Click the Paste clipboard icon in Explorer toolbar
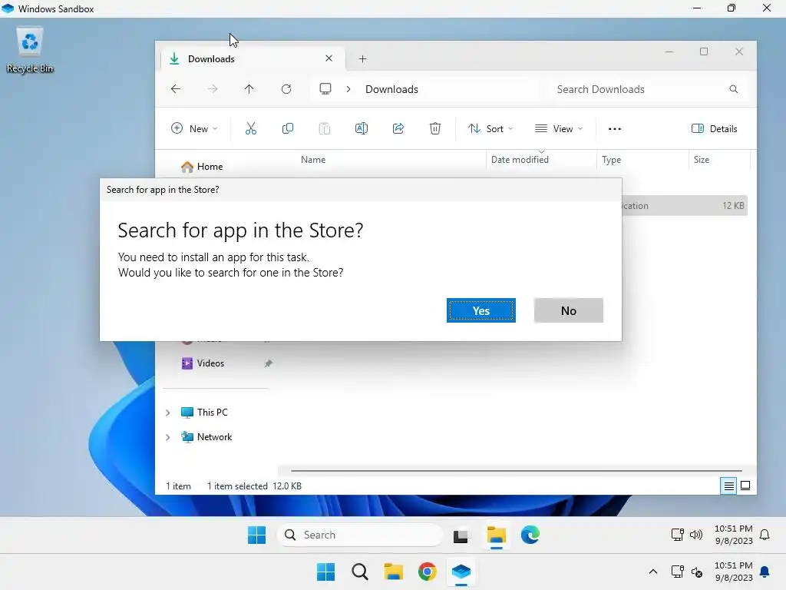This screenshot has height=590, width=786. (x=325, y=128)
